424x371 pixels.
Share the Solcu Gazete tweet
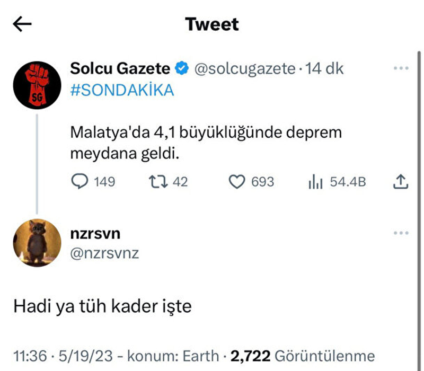click(401, 182)
